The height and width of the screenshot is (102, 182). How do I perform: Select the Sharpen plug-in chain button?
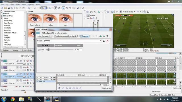84,36
